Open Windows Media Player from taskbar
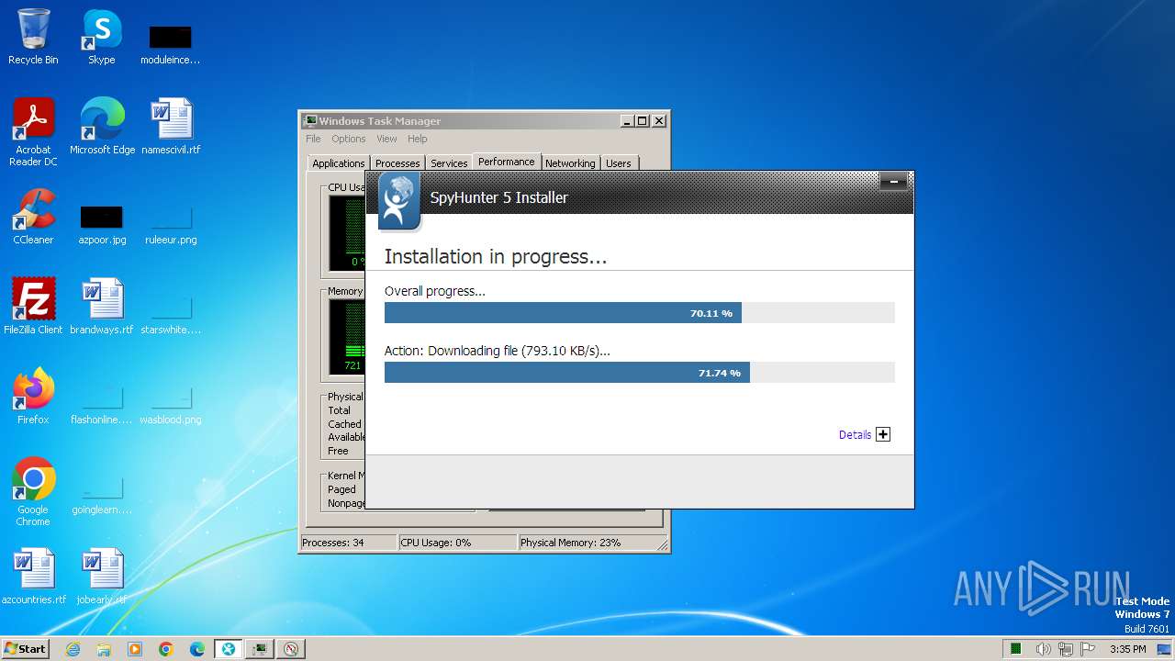Screen dimensions: 1175x661 pyautogui.click(x=135, y=649)
